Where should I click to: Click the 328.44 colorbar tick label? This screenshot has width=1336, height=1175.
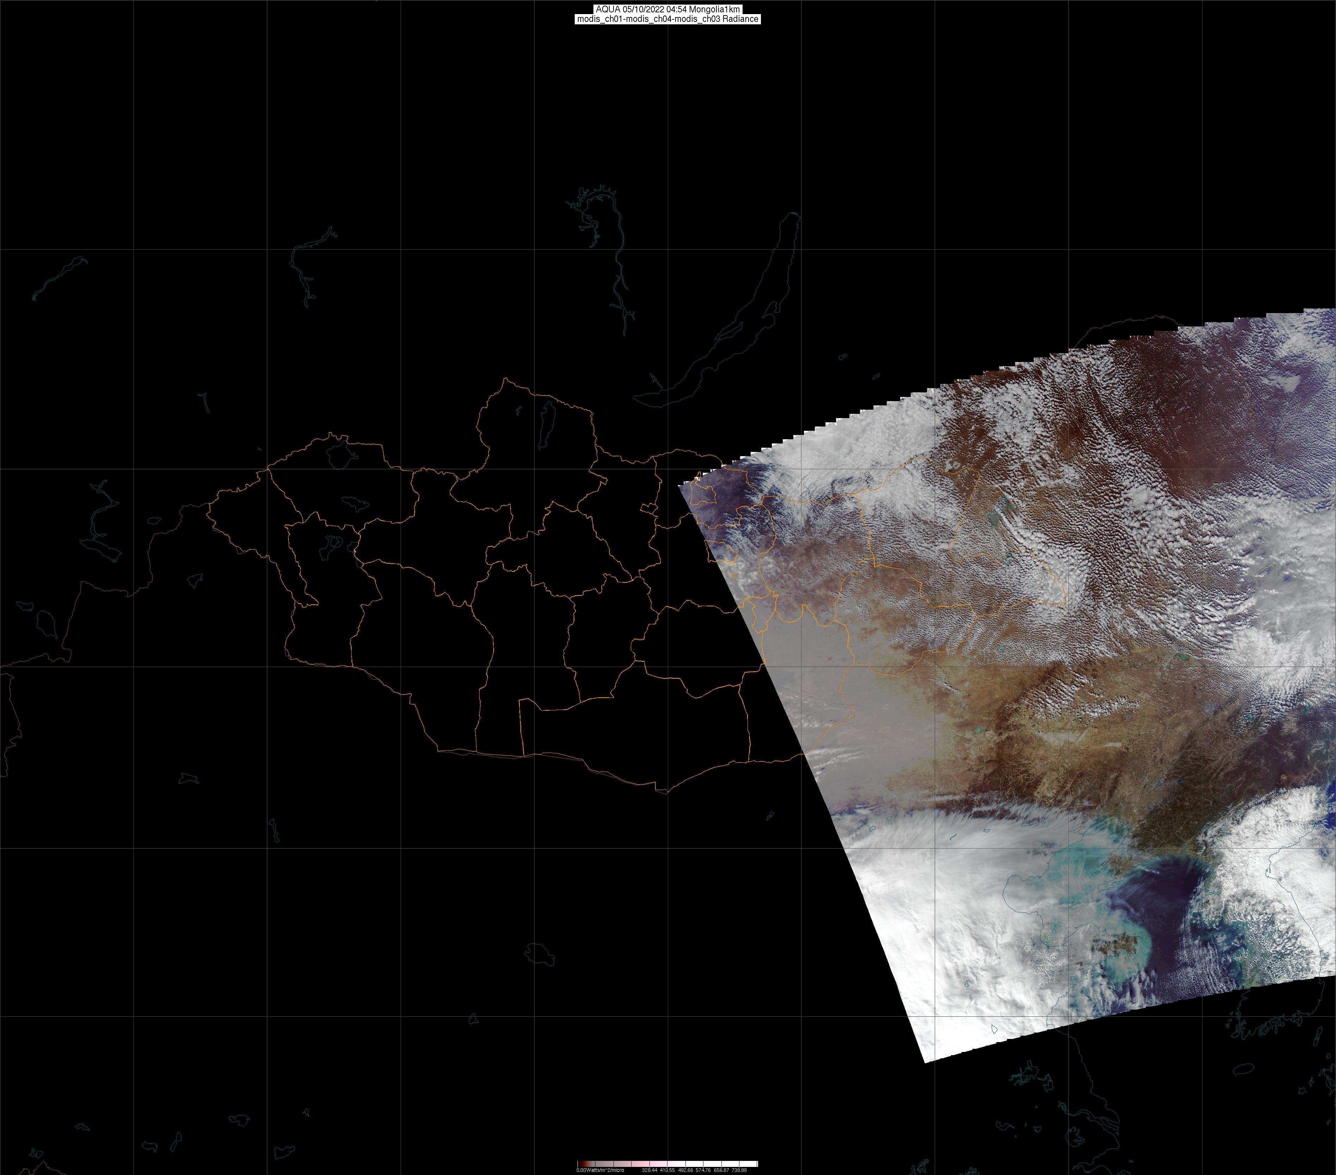click(x=649, y=1170)
